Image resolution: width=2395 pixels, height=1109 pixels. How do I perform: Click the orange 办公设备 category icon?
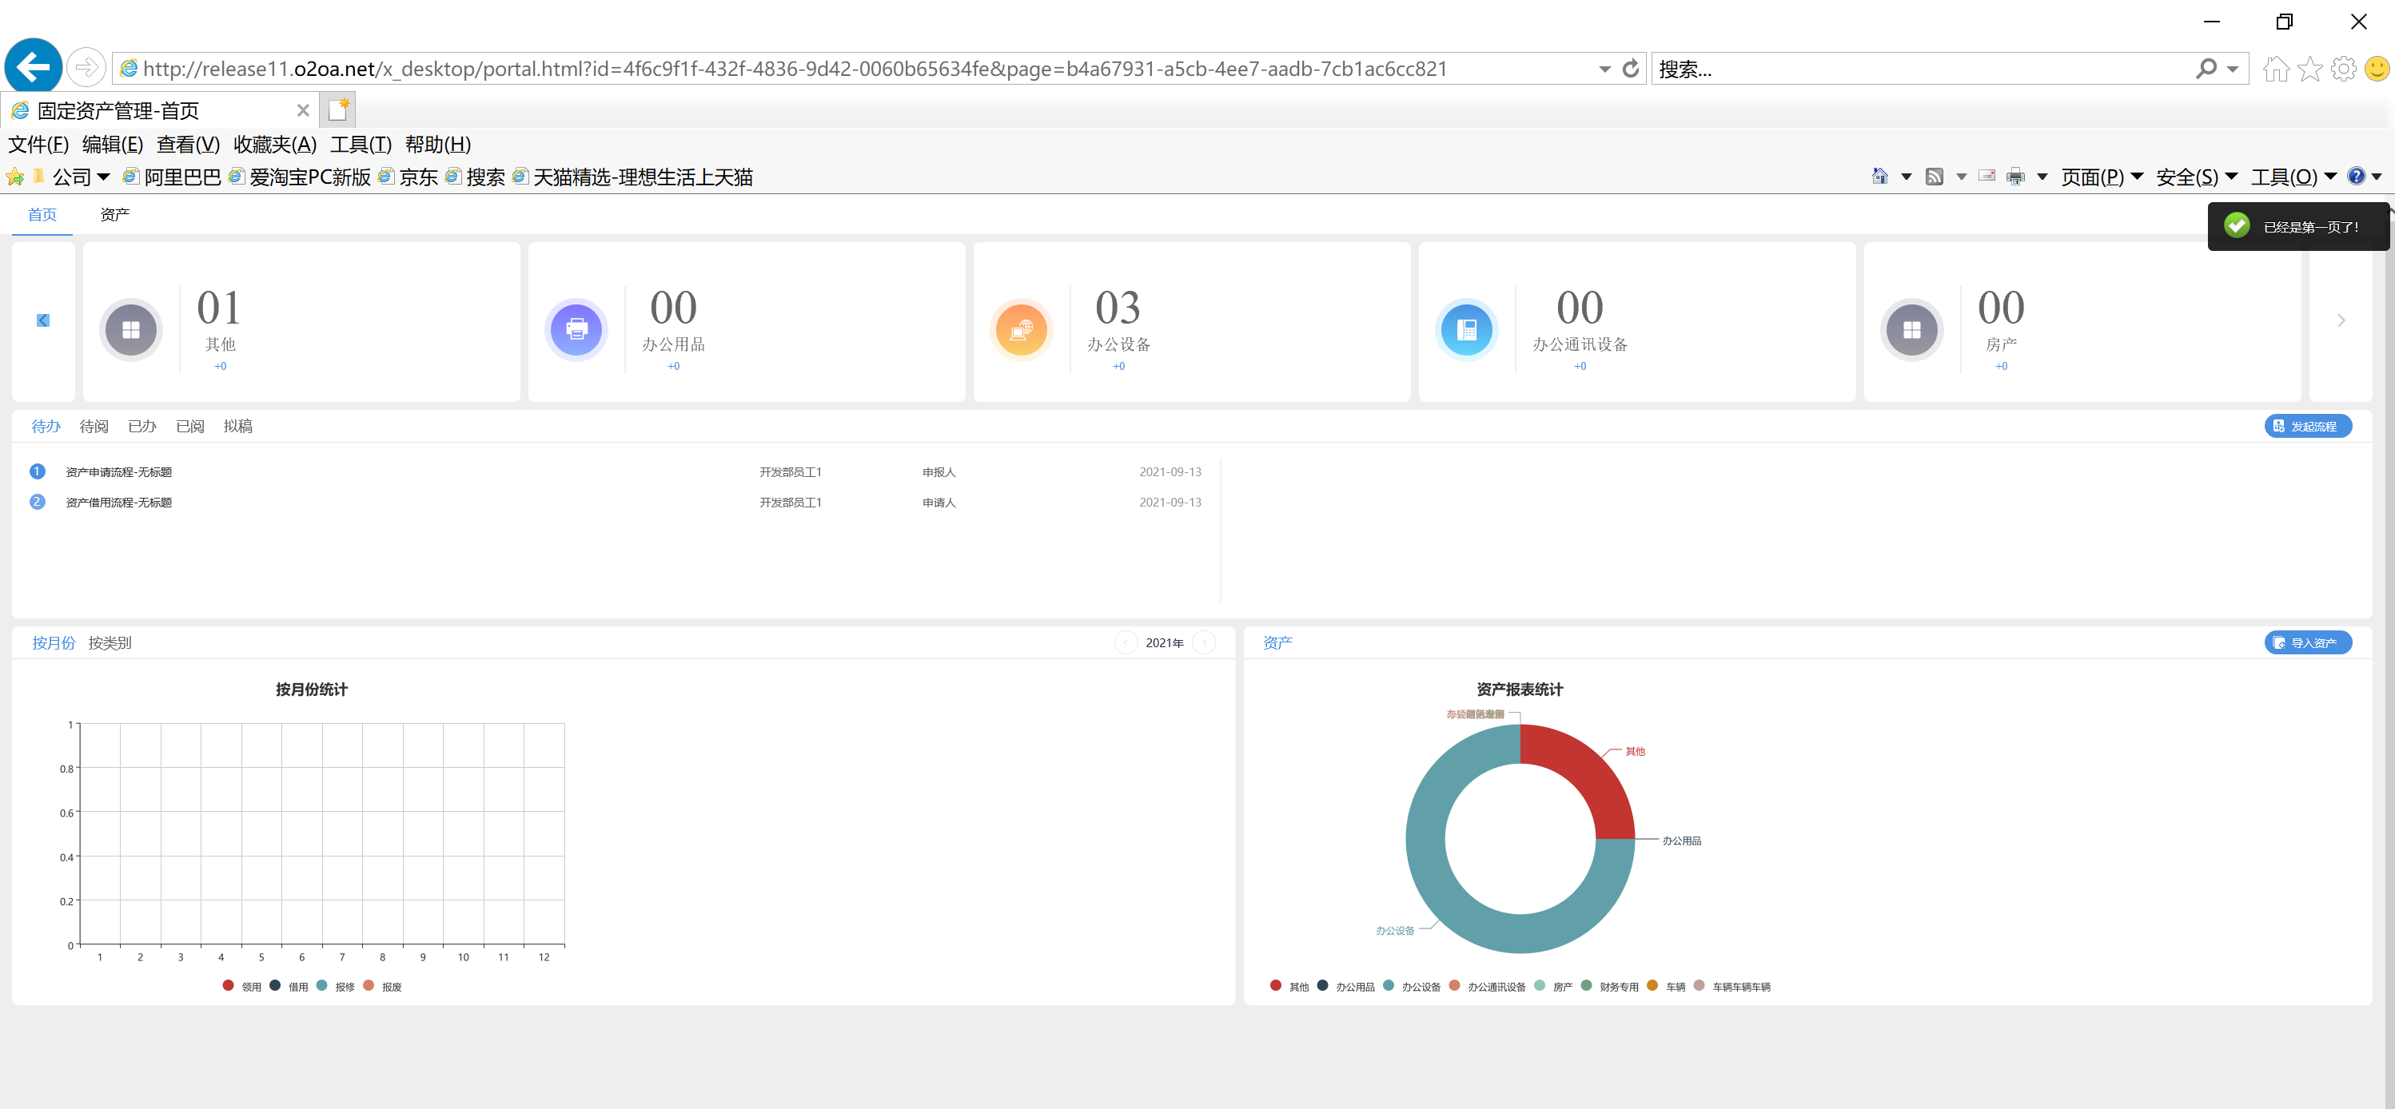(1021, 329)
